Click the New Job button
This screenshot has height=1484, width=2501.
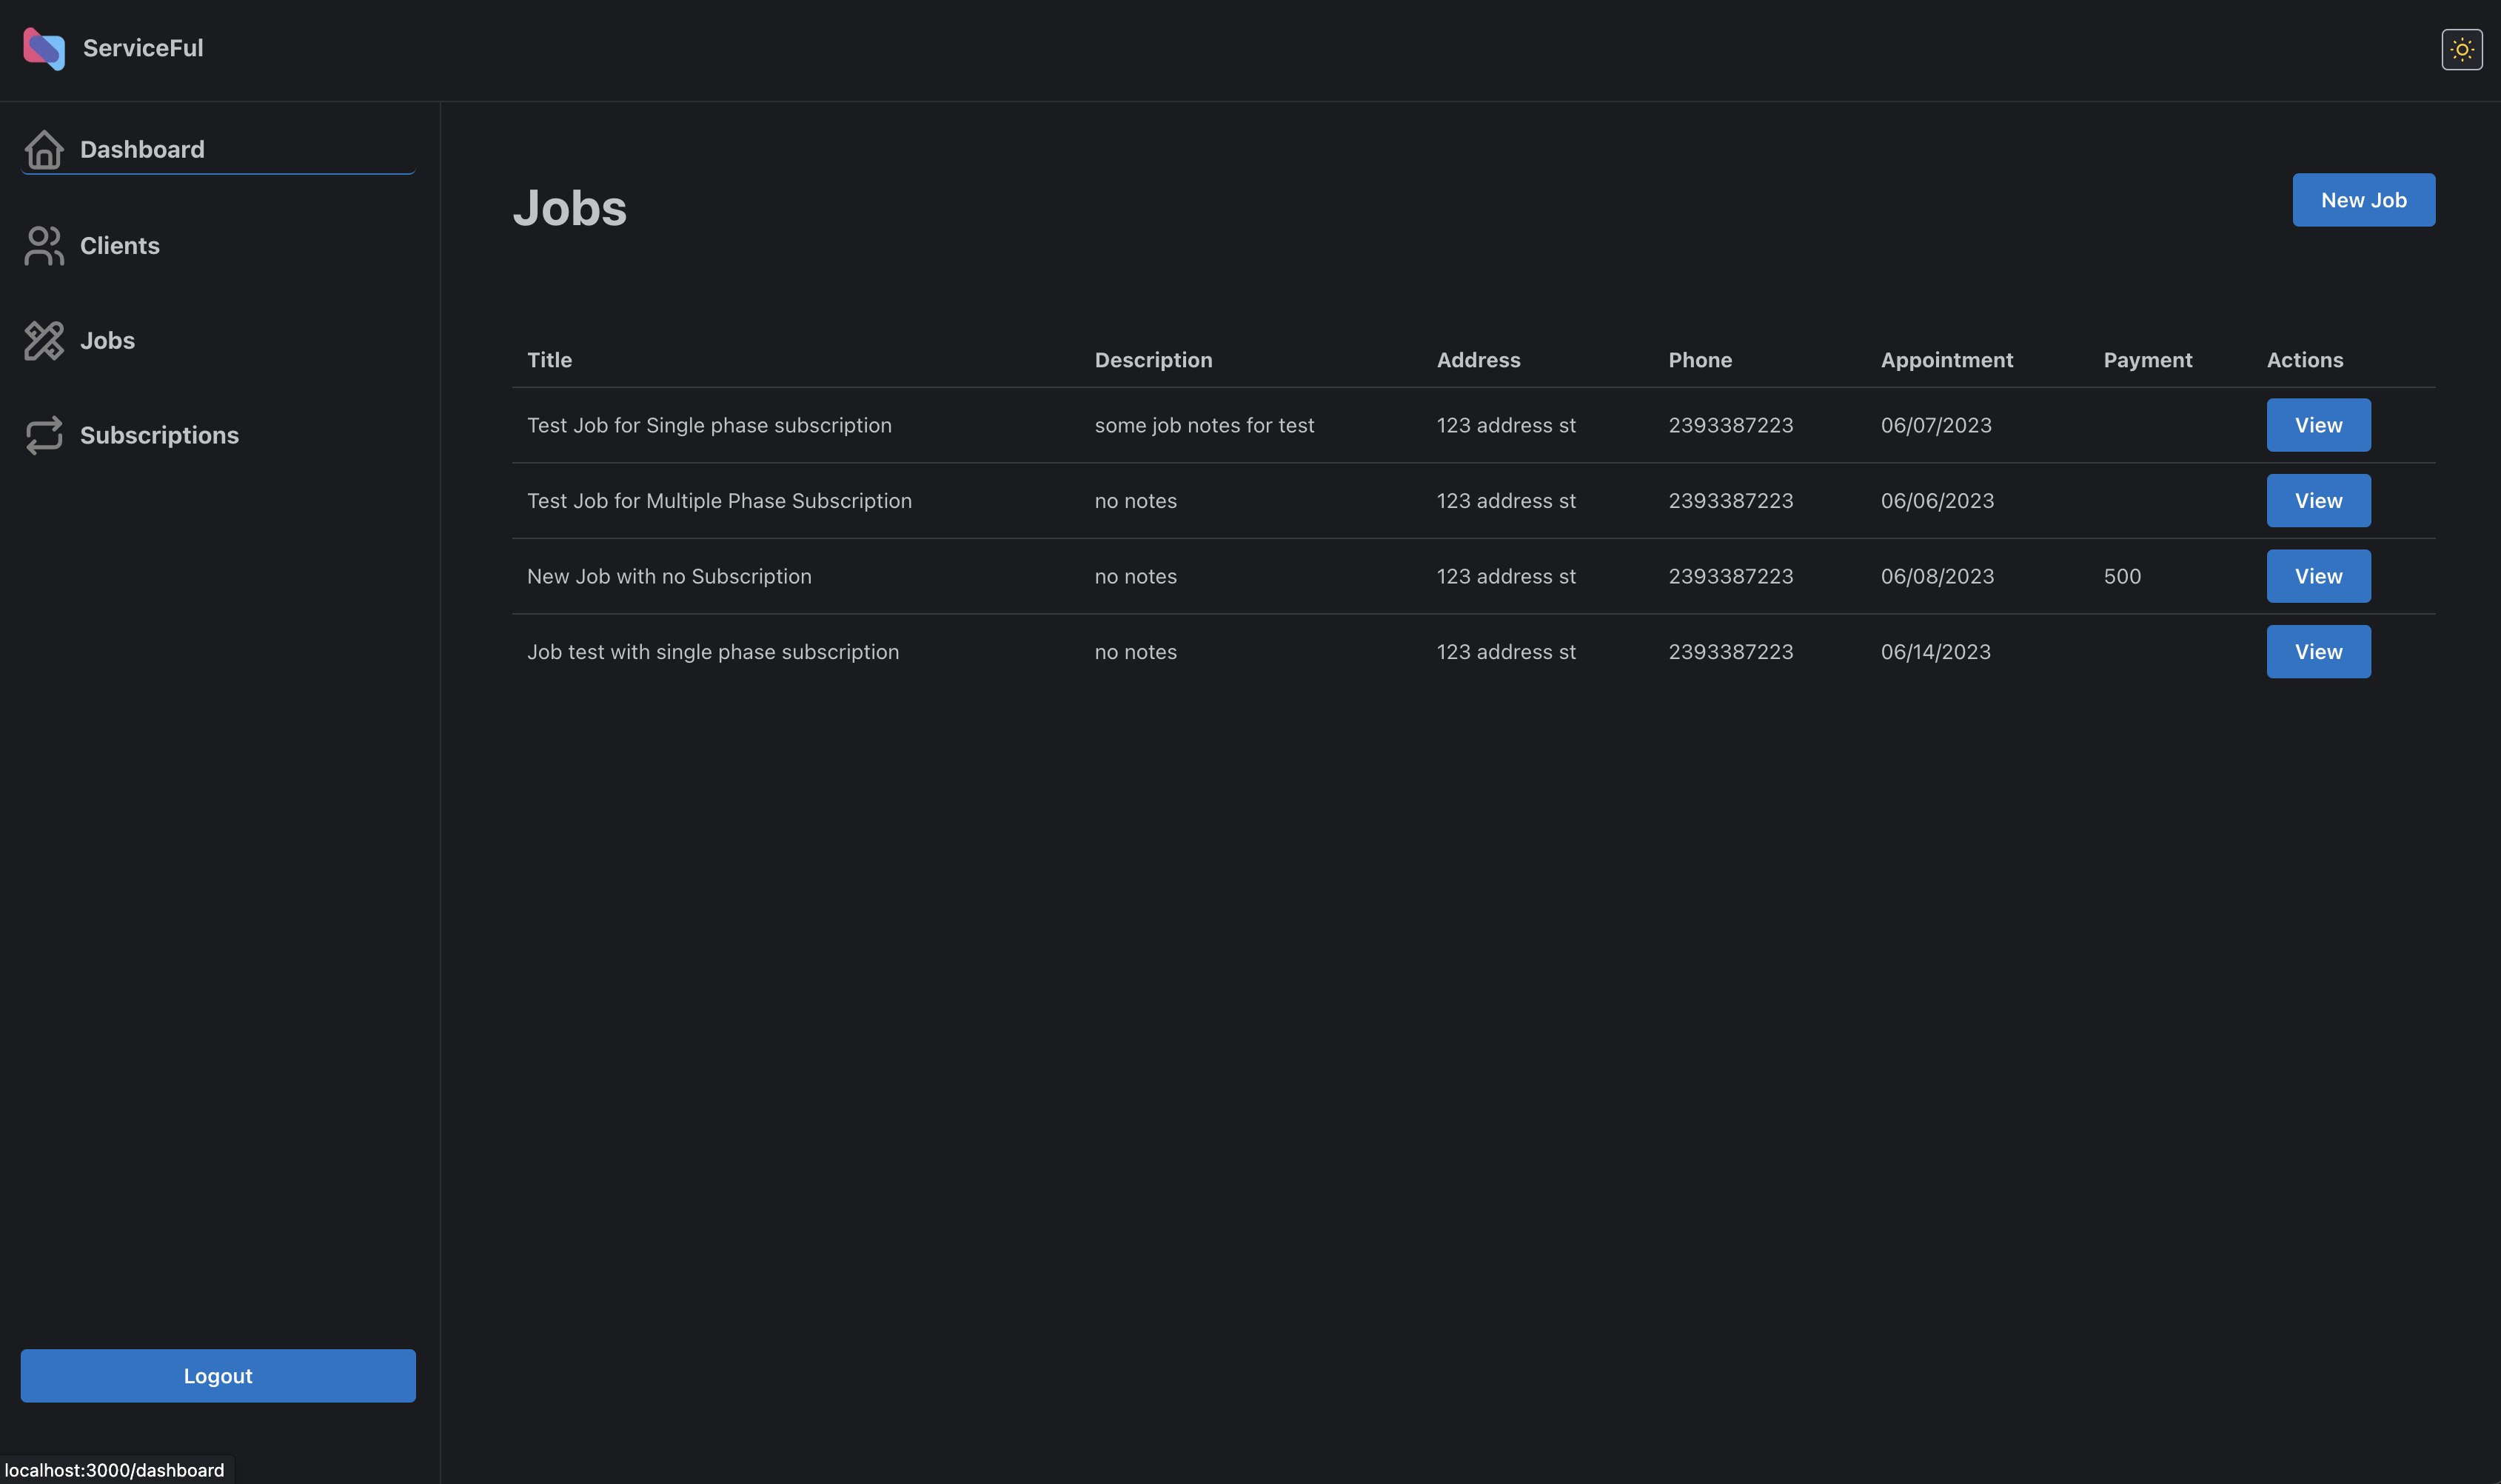[2363, 200]
